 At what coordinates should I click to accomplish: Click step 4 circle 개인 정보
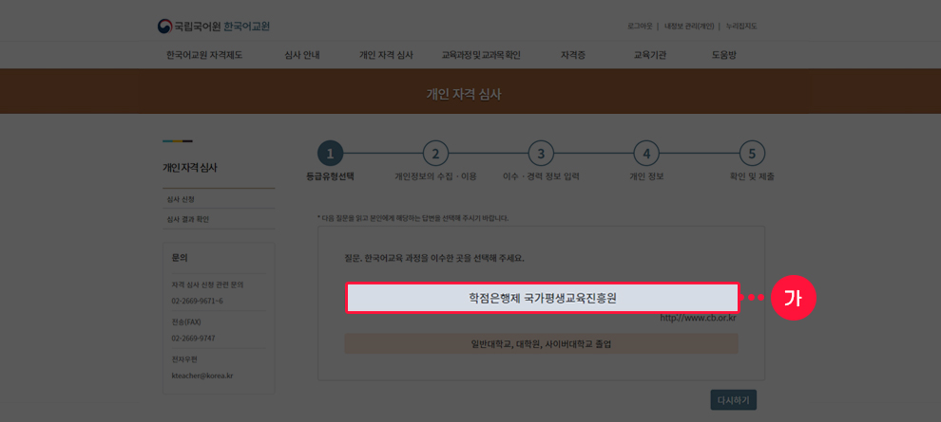[646, 154]
